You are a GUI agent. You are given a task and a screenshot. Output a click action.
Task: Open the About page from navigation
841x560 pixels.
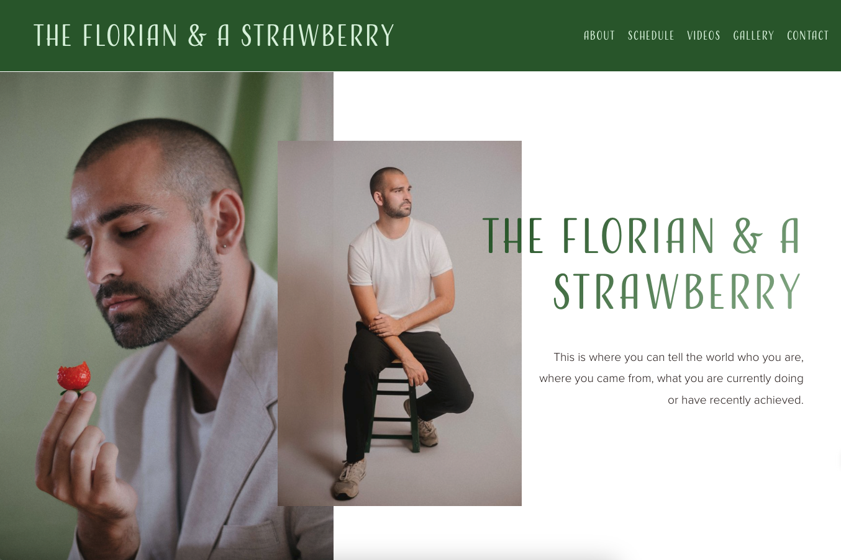(x=599, y=35)
